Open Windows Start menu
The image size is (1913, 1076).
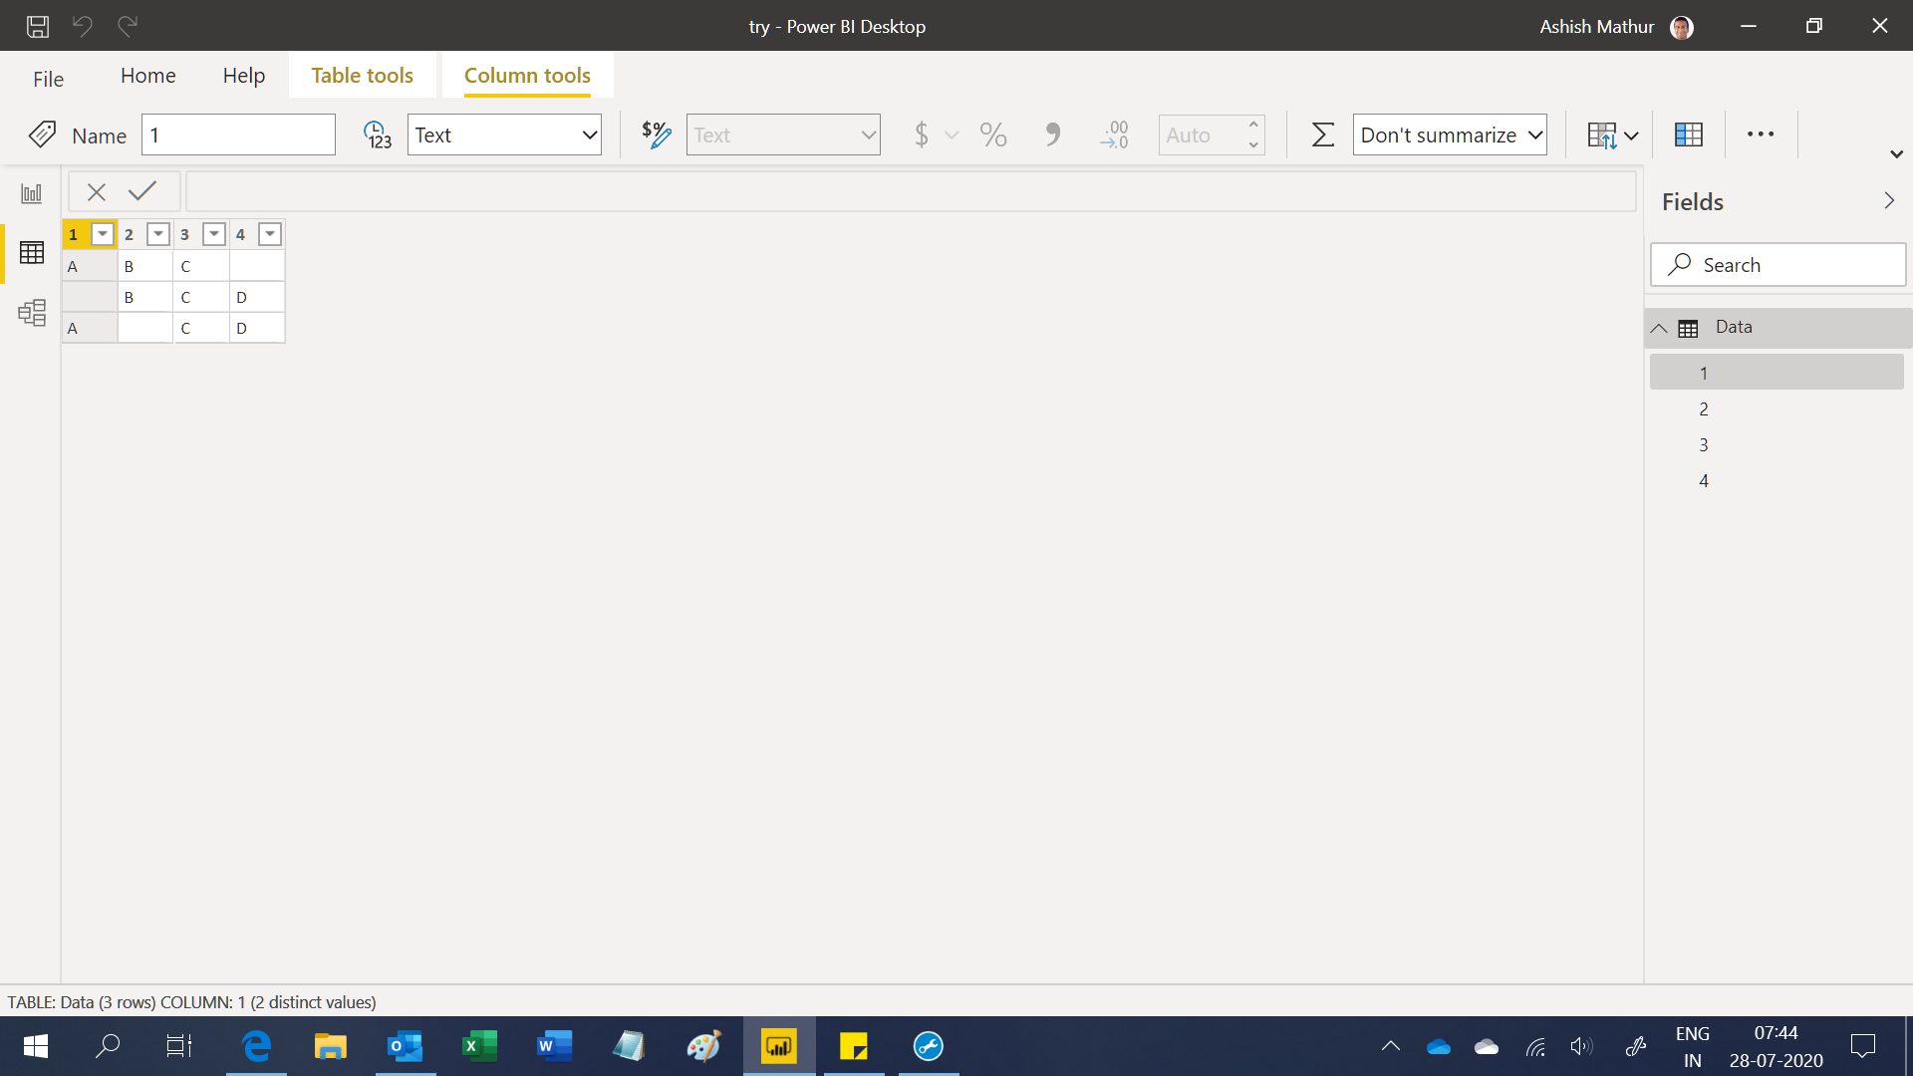coord(36,1046)
